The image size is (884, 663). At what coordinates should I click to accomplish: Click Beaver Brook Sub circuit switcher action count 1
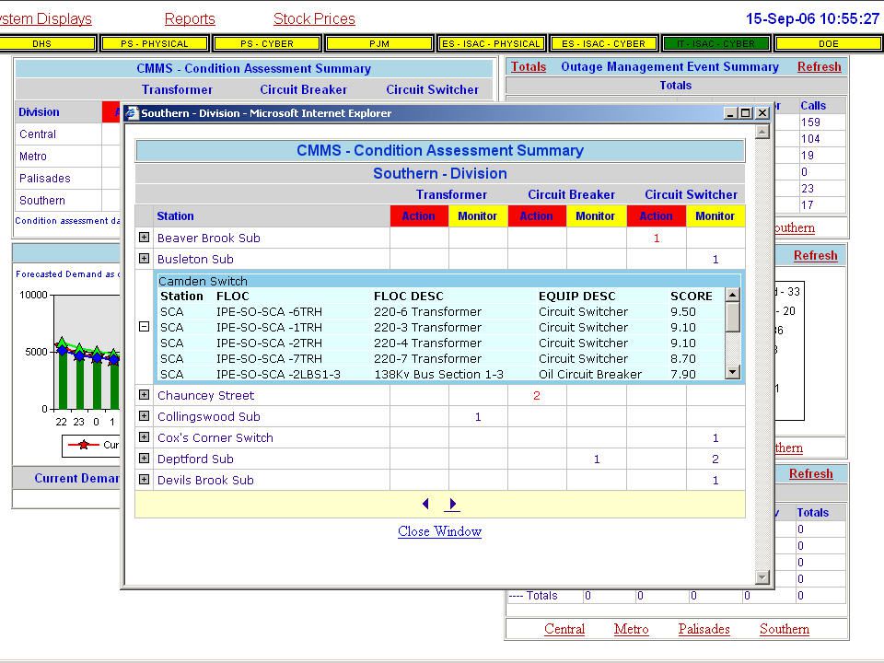click(x=657, y=238)
